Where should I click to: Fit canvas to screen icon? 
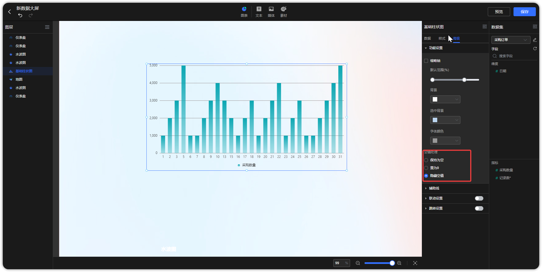pos(415,263)
